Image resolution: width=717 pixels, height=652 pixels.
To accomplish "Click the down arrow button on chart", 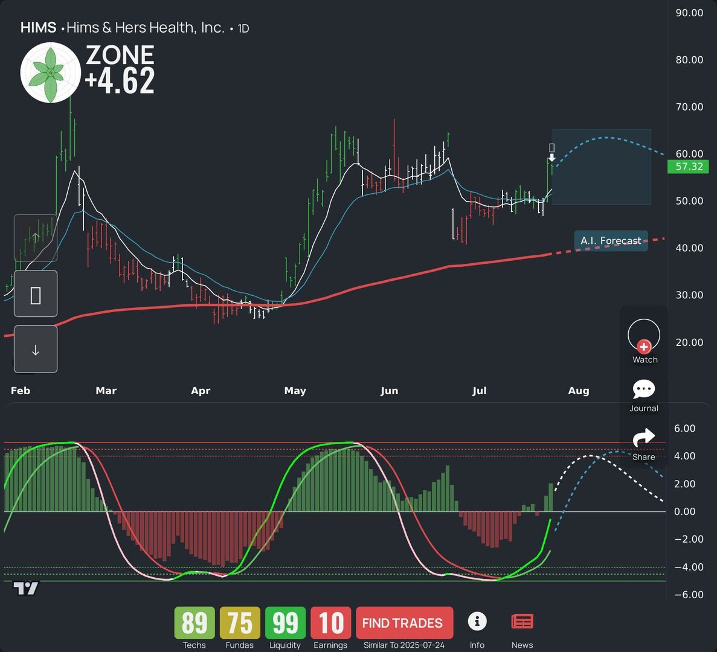I will tap(36, 350).
